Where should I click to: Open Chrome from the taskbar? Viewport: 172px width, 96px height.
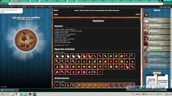(x=17, y=94)
